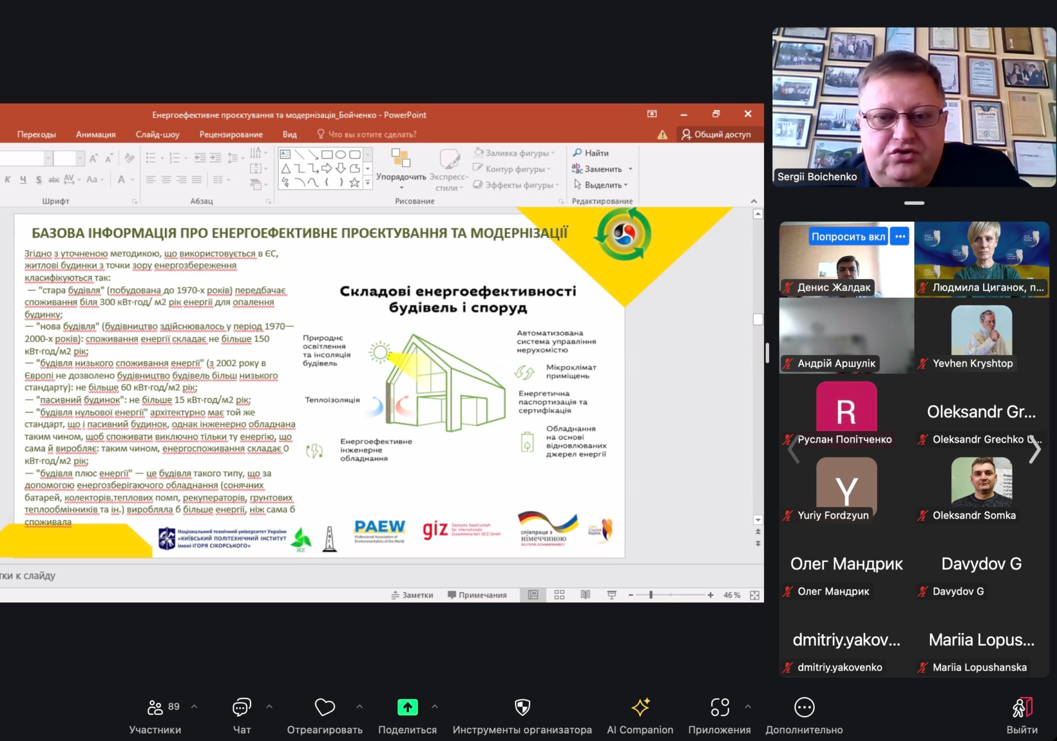Toggle the Comments pane in the PowerPoint status bar
The height and width of the screenshot is (741, 1057).
click(477, 595)
